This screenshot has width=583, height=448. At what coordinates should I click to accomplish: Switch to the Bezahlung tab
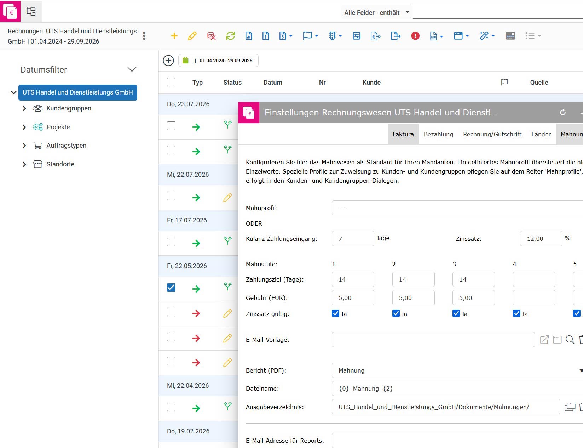438,134
